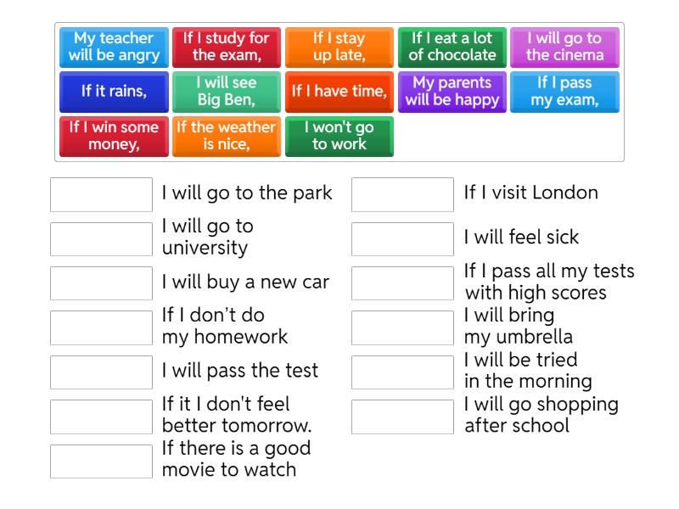
Task: Click the box next to 'If there is a good movie to watch'
Action: [101, 461]
